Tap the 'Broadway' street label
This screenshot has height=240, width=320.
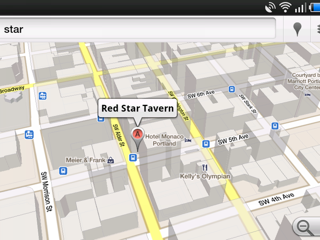12,89
